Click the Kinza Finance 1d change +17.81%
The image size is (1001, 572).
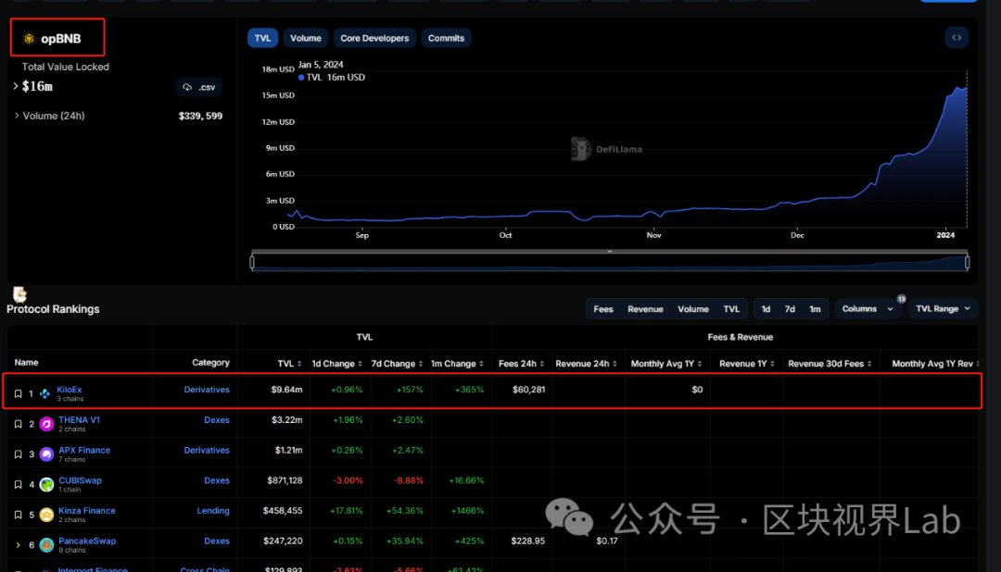click(x=347, y=511)
